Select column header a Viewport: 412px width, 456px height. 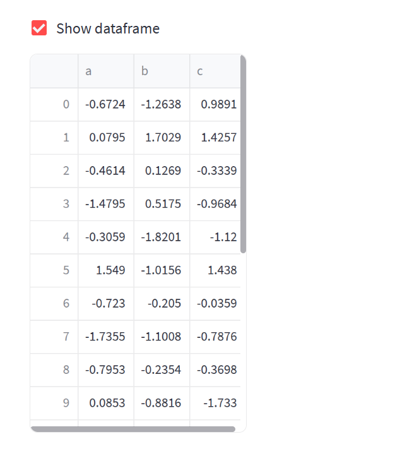click(105, 71)
